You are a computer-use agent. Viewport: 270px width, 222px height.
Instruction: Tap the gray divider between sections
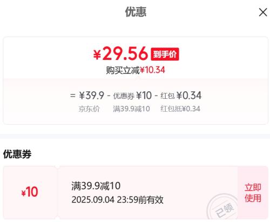click(135, 136)
